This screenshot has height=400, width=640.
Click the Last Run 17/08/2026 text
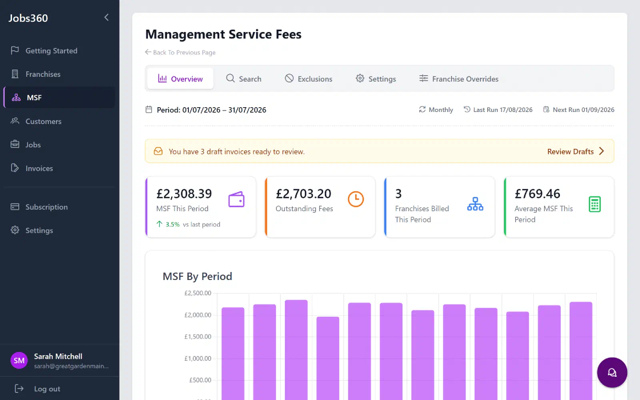pyautogui.click(x=503, y=110)
